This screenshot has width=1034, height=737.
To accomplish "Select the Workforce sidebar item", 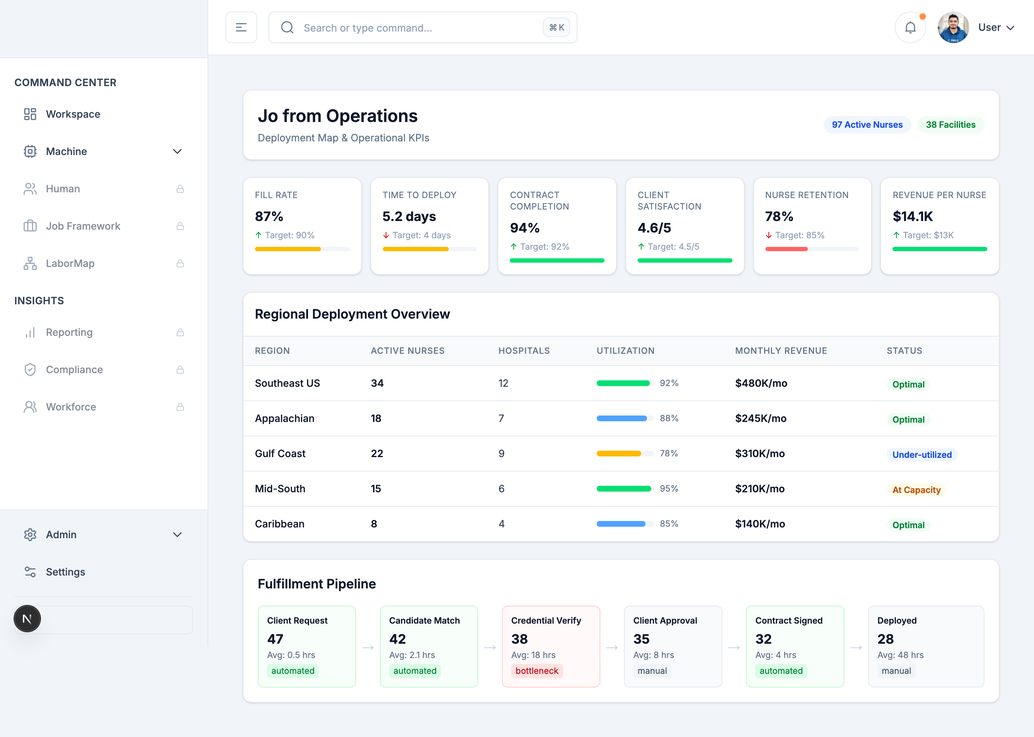I will 71,407.
